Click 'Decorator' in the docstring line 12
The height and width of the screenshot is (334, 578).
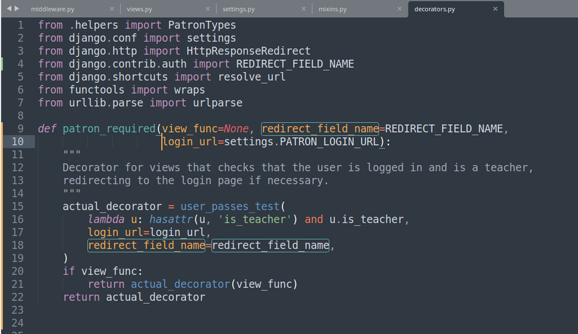(x=91, y=168)
